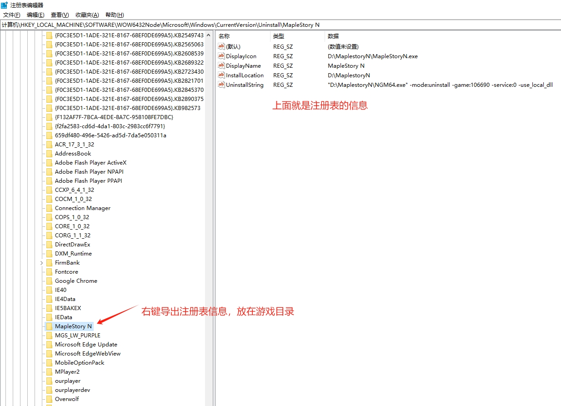Select the IE4Data key

pyautogui.click(x=65, y=299)
